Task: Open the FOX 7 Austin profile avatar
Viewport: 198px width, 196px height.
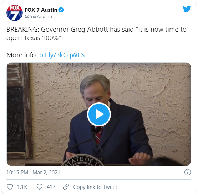Action: (15, 13)
